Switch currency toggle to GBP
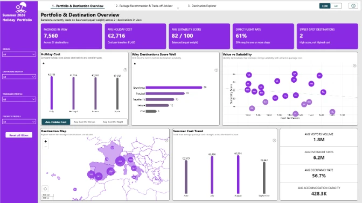 click(x=336, y=6)
